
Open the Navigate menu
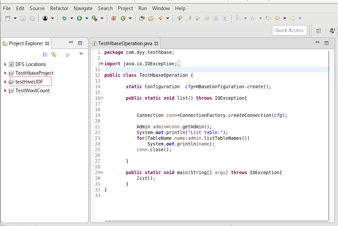(x=83, y=8)
